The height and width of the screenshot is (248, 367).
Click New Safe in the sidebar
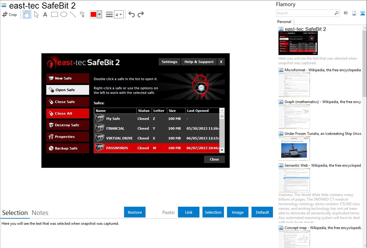tap(68, 78)
